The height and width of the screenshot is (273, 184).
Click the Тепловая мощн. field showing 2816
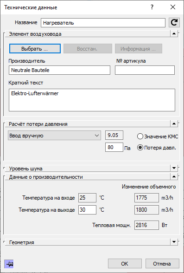[146, 225]
